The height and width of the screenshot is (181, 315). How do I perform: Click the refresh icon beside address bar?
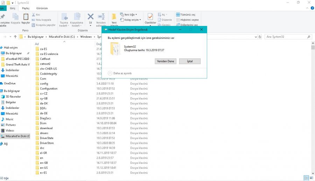click(259, 36)
